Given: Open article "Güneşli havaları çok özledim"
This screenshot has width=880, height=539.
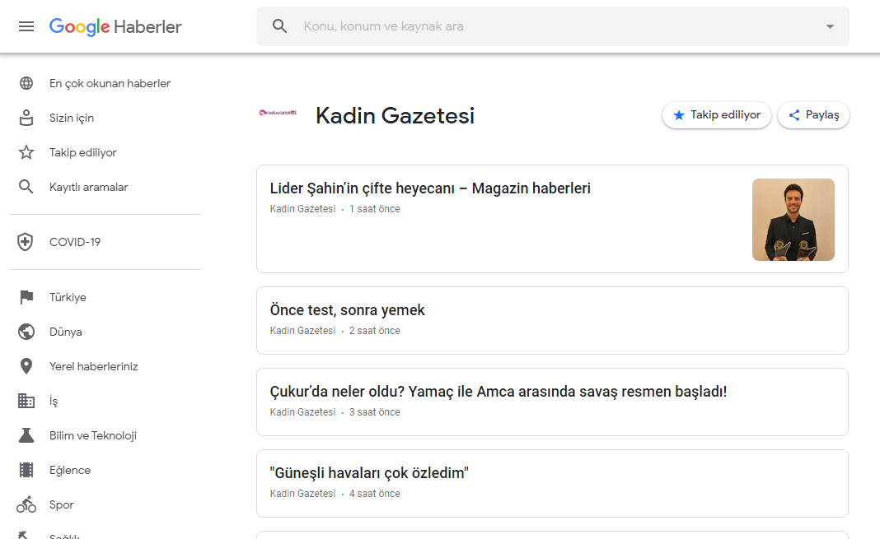Looking at the screenshot, I should click(369, 473).
